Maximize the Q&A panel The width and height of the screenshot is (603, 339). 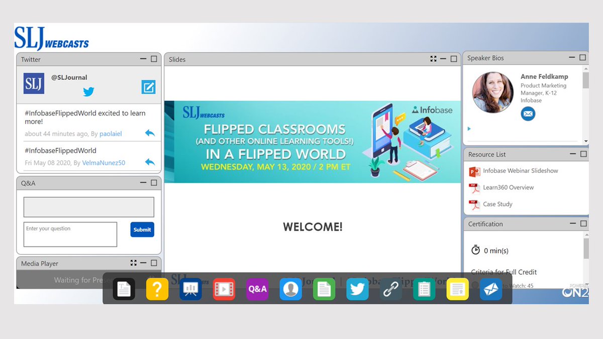point(154,183)
